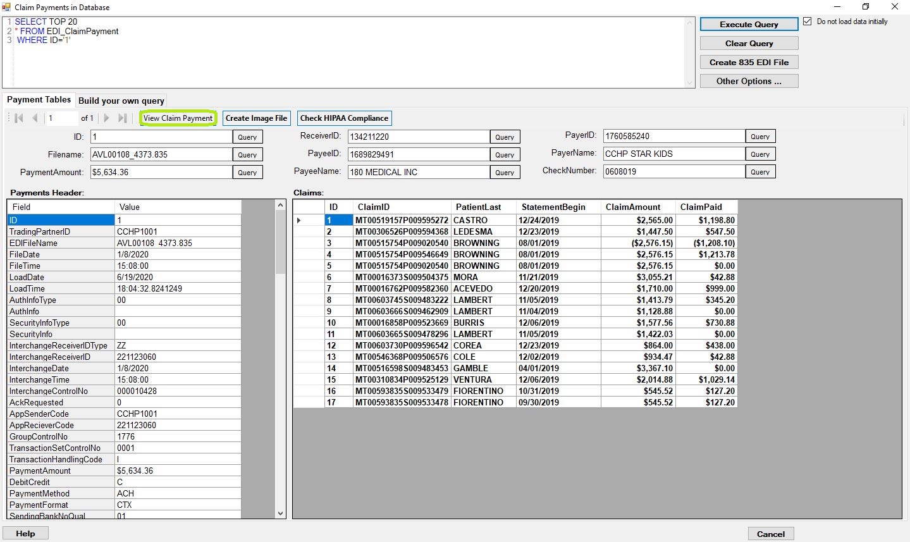Click Query button next to PayerID field
Viewport: 910px width, 542px height.
point(760,136)
